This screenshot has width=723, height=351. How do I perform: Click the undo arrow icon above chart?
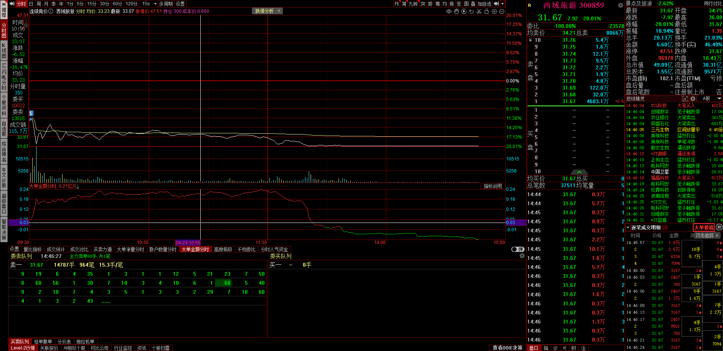coord(471,11)
